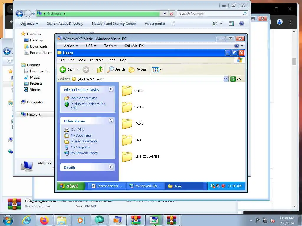Viewport: 302px width, 226px height.
Task: Open Shared Documents link
Action: click(x=84, y=141)
